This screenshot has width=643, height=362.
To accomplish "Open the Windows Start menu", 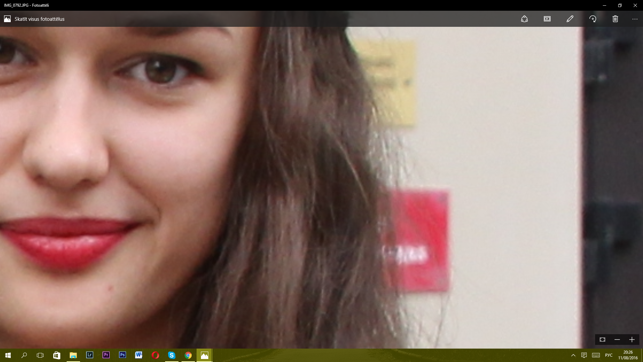I will (x=8, y=355).
